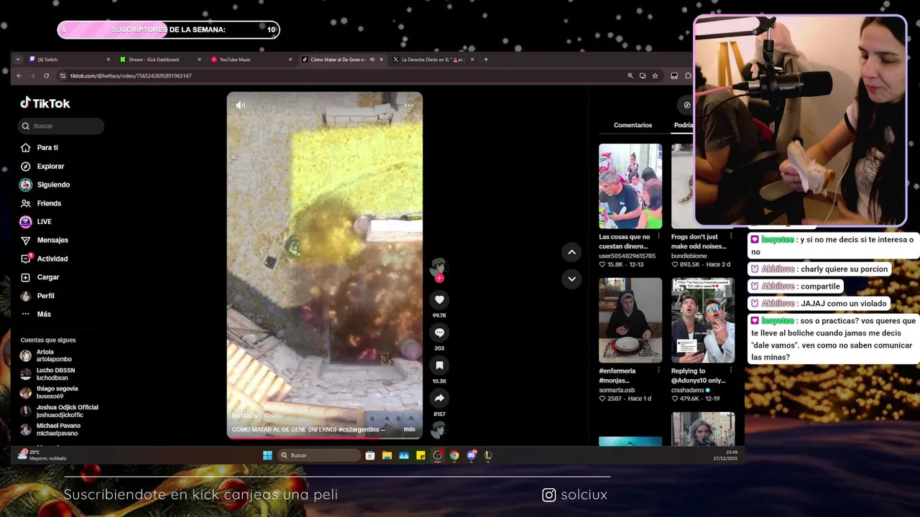The height and width of the screenshot is (517, 920).
Task: Open Discord from the taskbar
Action: pyautogui.click(x=471, y=455)
